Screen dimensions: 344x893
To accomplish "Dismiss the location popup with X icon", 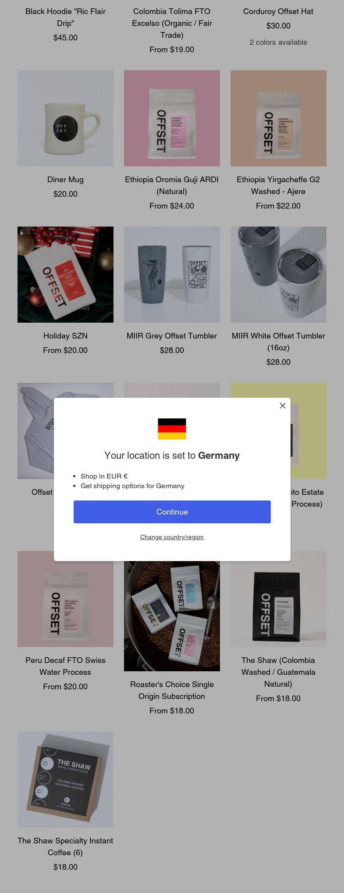I will [283, 406].
